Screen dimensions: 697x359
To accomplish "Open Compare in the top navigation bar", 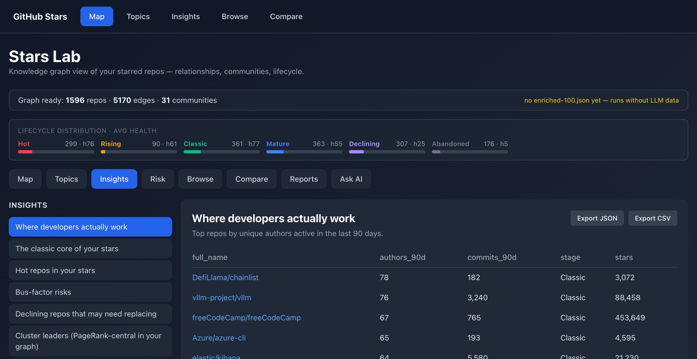I will [286, 17].
